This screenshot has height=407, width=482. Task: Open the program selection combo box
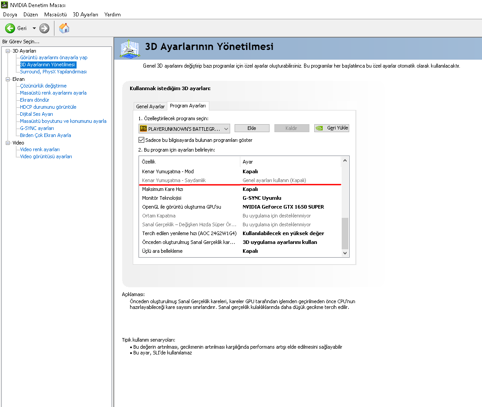(184, 129)
